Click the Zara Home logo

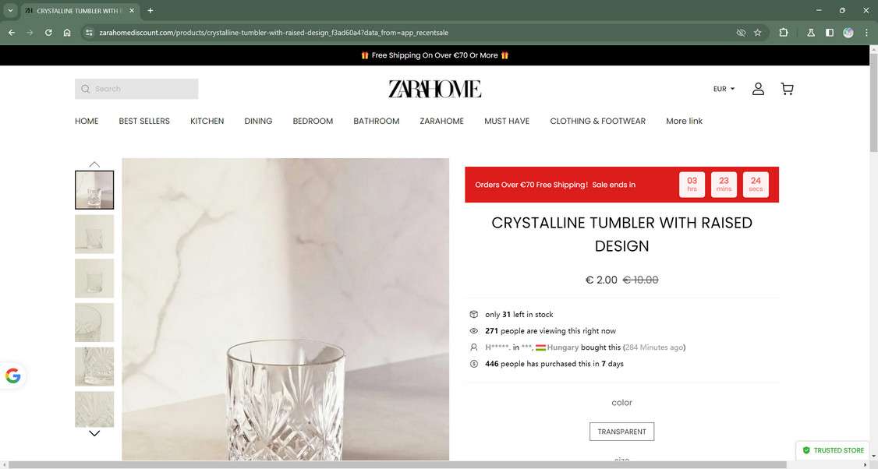(x=434, y=89)
